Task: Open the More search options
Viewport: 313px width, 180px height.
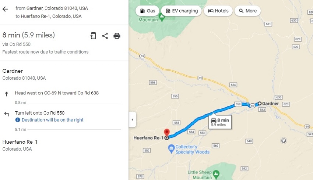Action: 247,11
